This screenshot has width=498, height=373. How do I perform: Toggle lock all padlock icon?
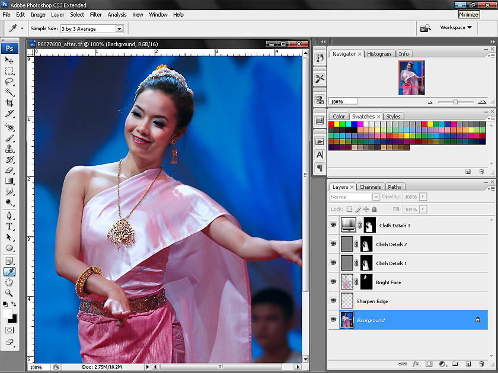[375, 210]
